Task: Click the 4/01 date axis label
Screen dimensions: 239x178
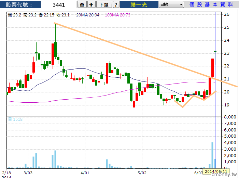Action: [85, 173]
